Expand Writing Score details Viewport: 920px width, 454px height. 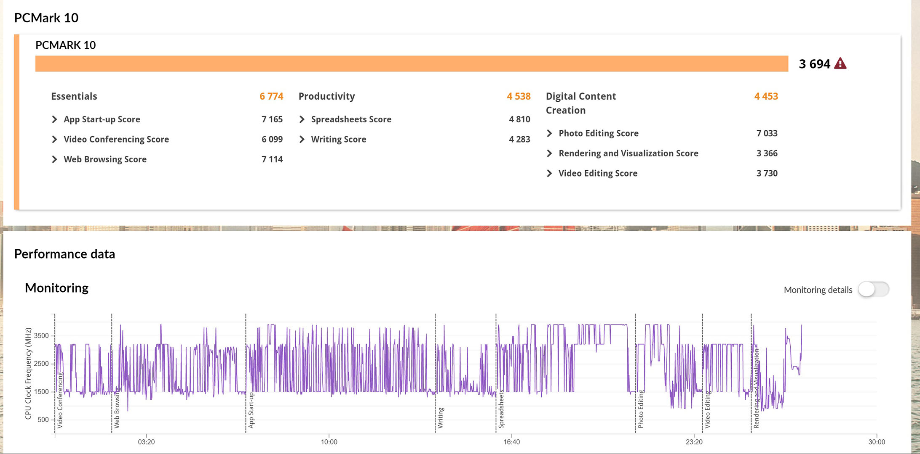click(302, 139)
